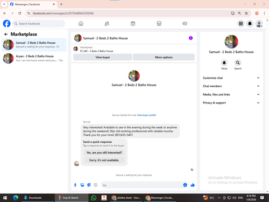Expand Privacy & support section
This screenshot has width=269, height=202.
(x=231, y=103)
